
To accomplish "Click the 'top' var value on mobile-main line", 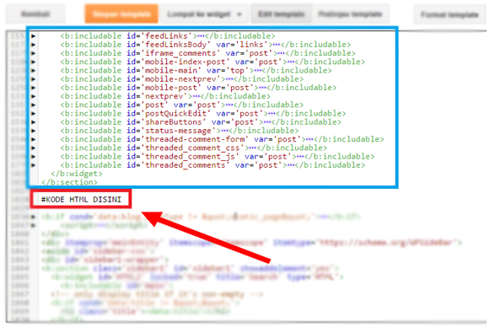I will pos(238,70).
